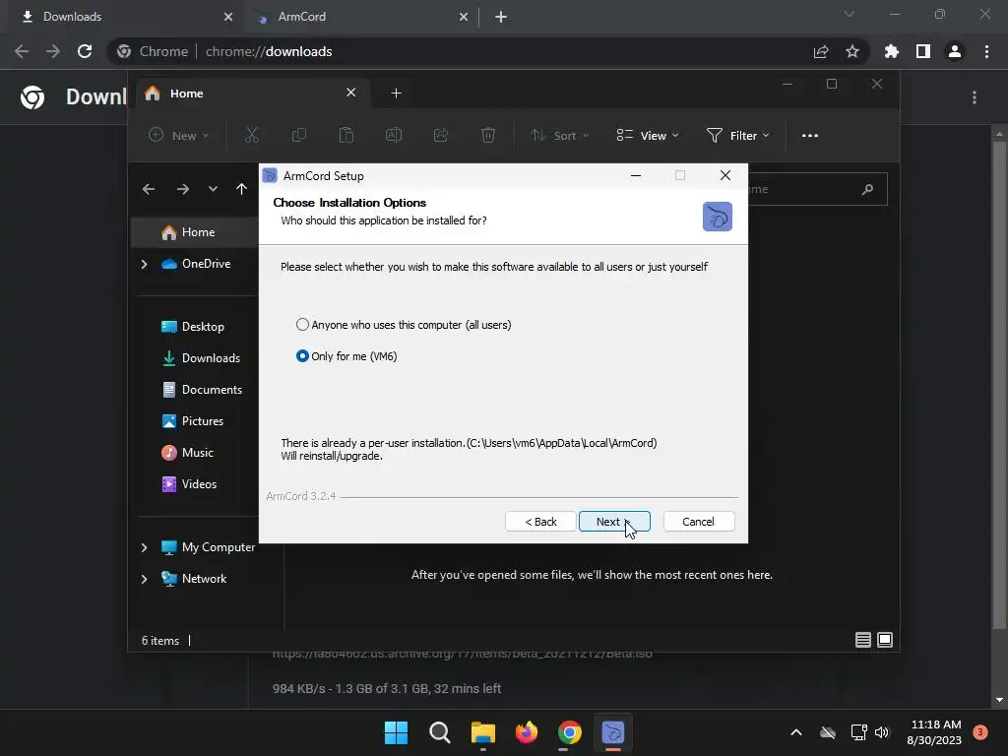Open Firefox from the taskbar
This screenshot has width=1008, height=756.
click(x=527, y=732)
